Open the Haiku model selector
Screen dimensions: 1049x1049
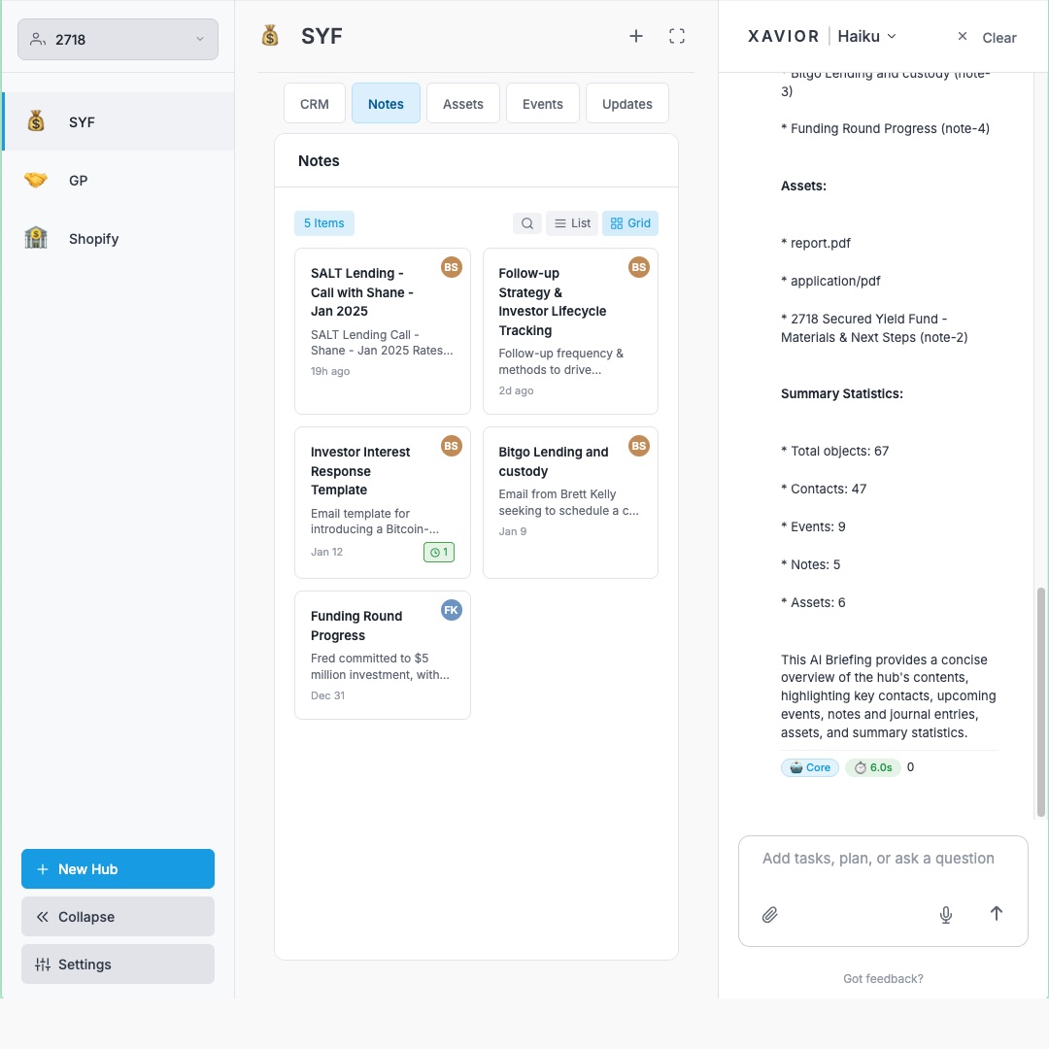866,36
